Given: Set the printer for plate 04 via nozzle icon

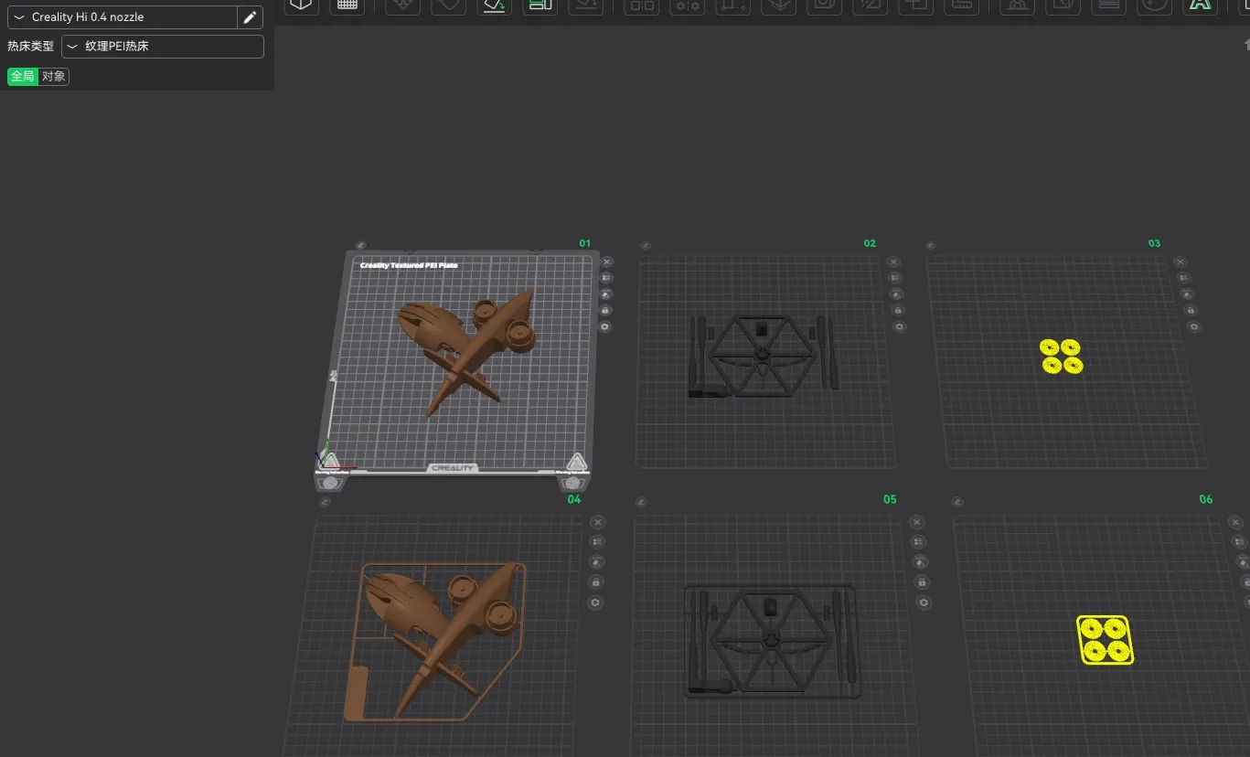Looking at the screenshot, I should tap(596, 561).
